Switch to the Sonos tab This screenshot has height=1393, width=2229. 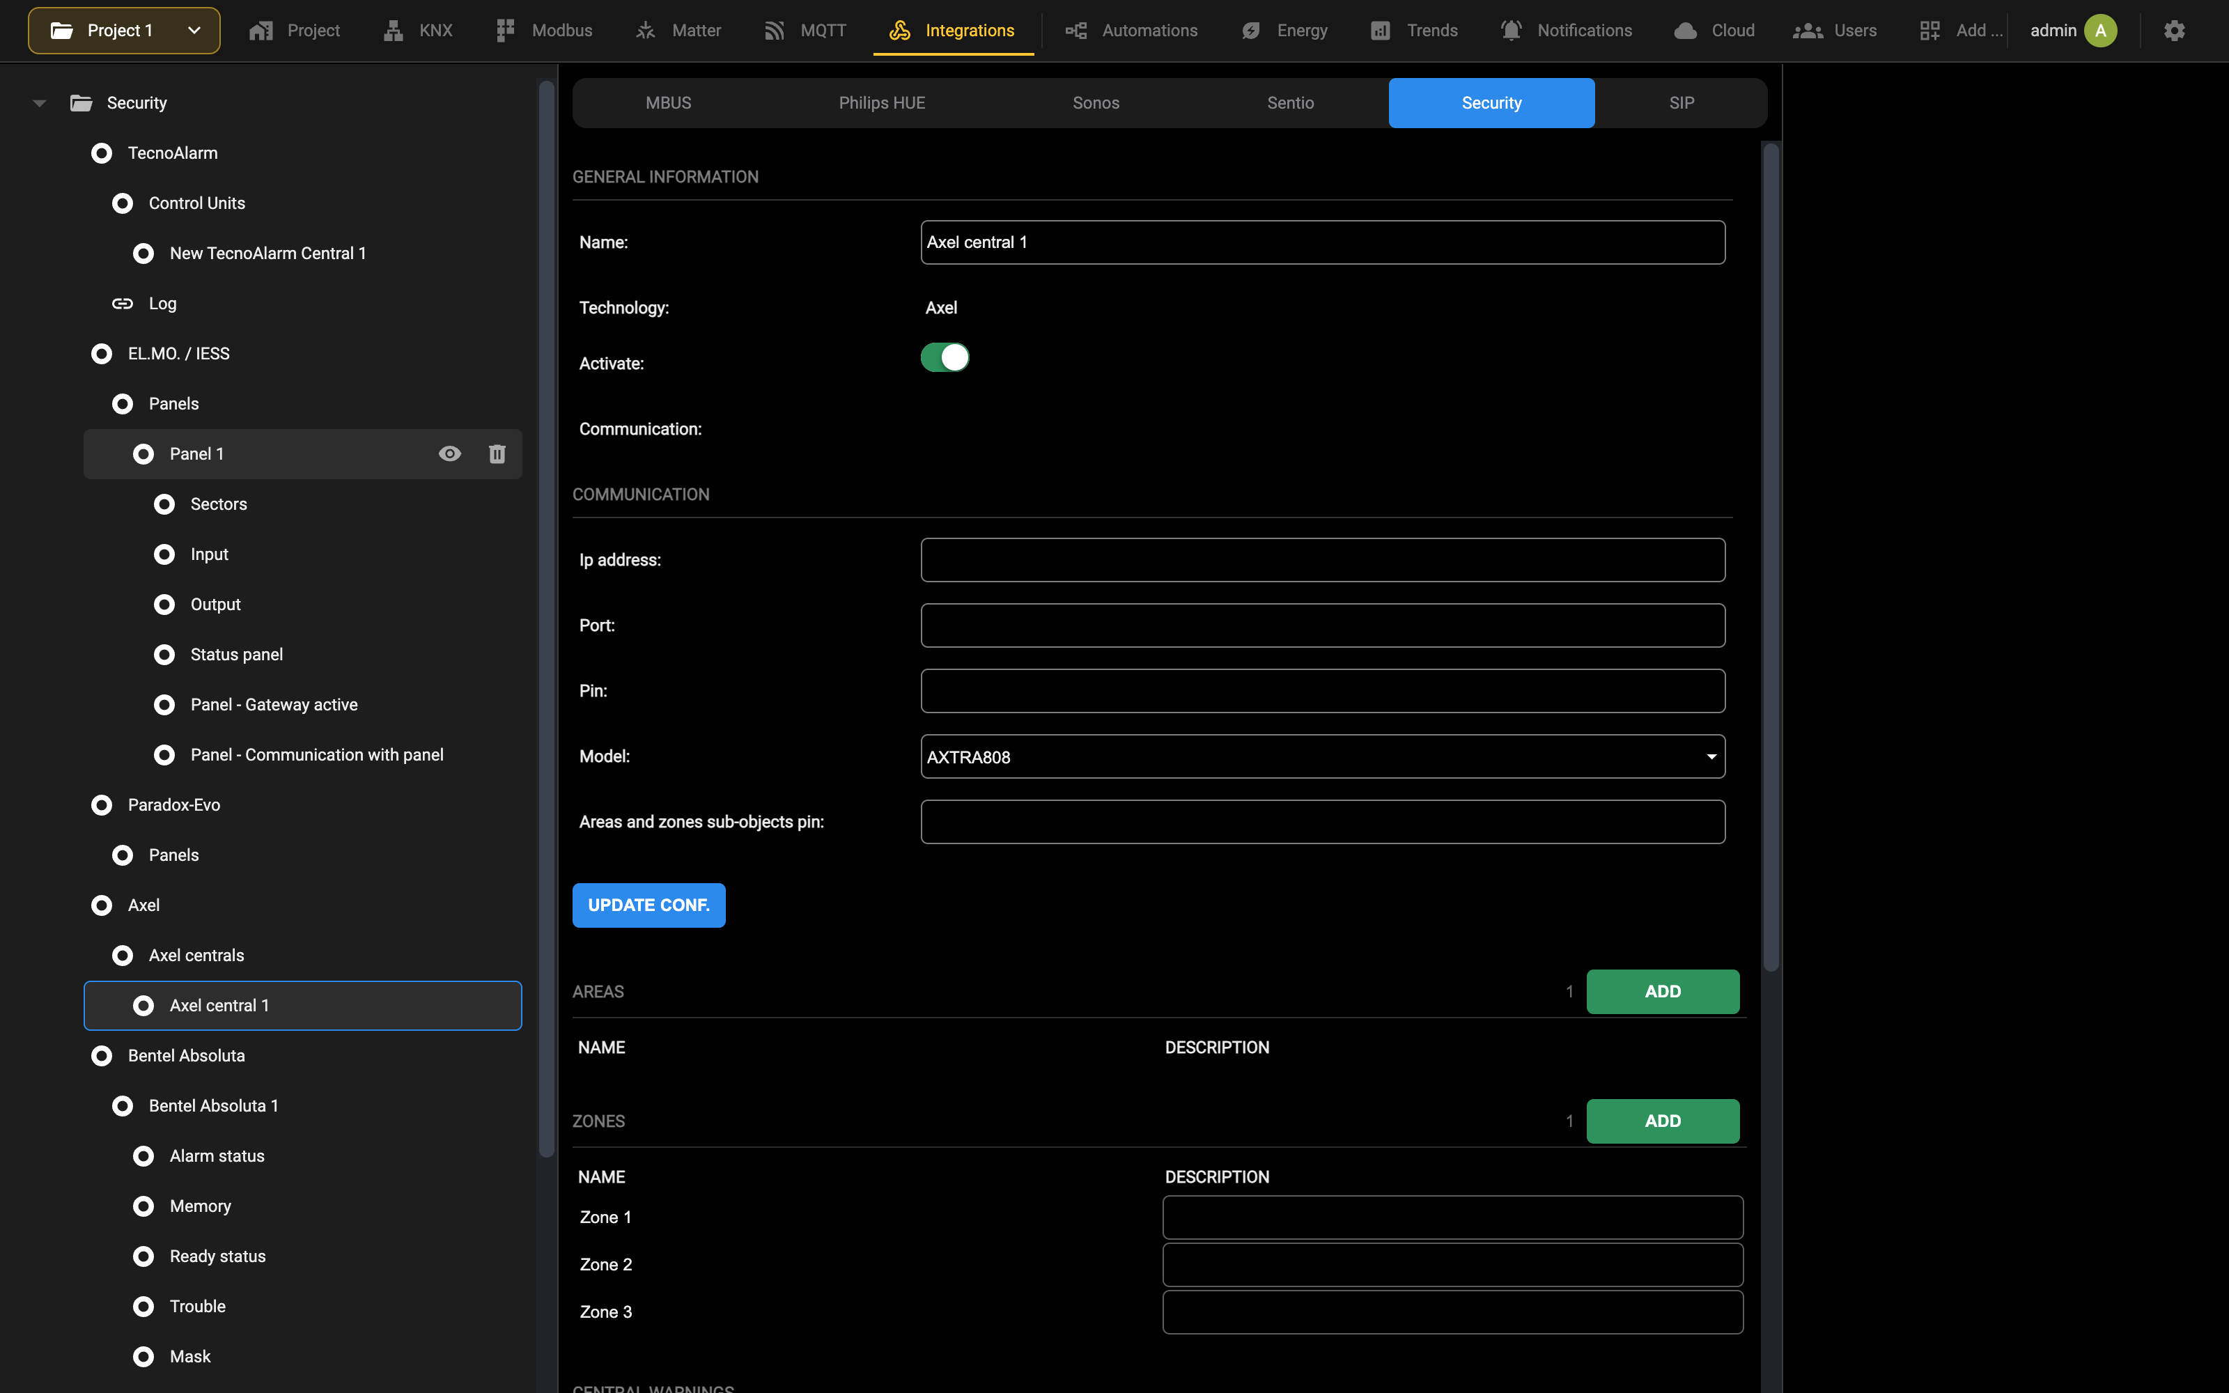(x=1096, y=103)
